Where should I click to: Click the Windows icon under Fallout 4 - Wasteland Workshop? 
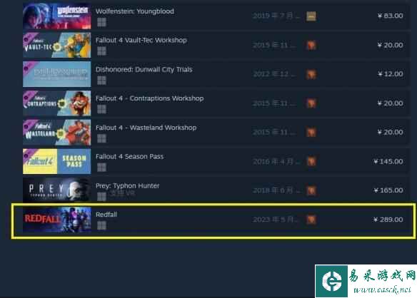[x=101, y=138]
